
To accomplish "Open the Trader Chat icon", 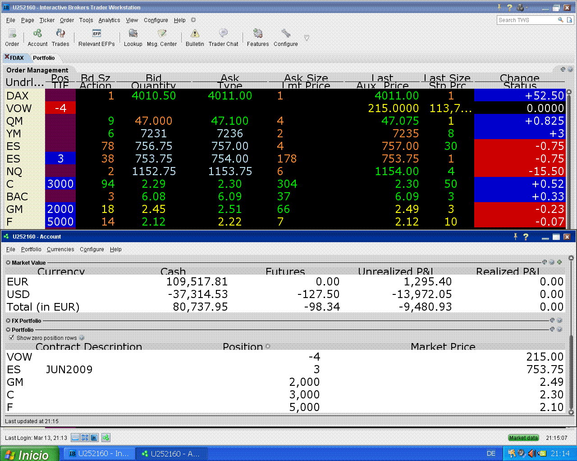I will click(x=223, y=34).
